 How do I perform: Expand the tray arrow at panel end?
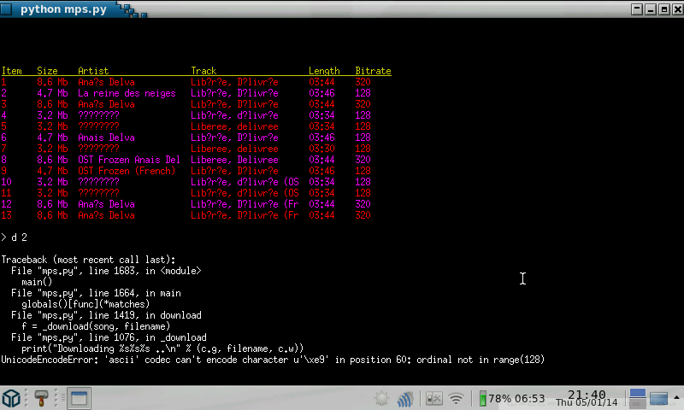point(676,398)
